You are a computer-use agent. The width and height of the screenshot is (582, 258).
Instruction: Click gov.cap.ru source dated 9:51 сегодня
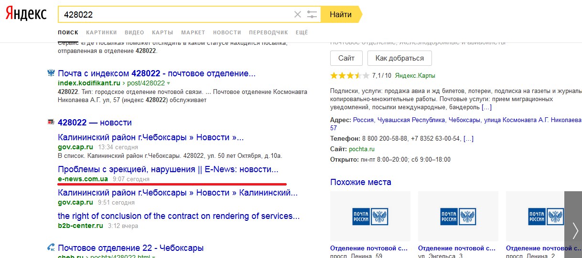(x=75, y=202)
